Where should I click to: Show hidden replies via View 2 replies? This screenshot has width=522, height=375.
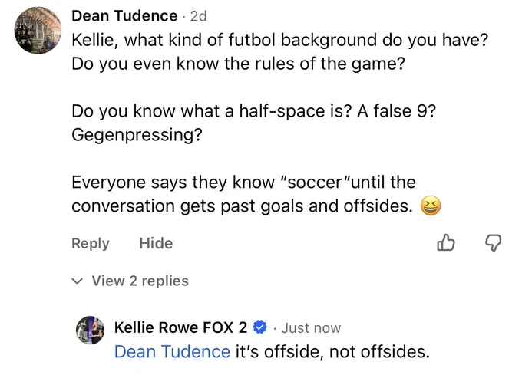140,281
